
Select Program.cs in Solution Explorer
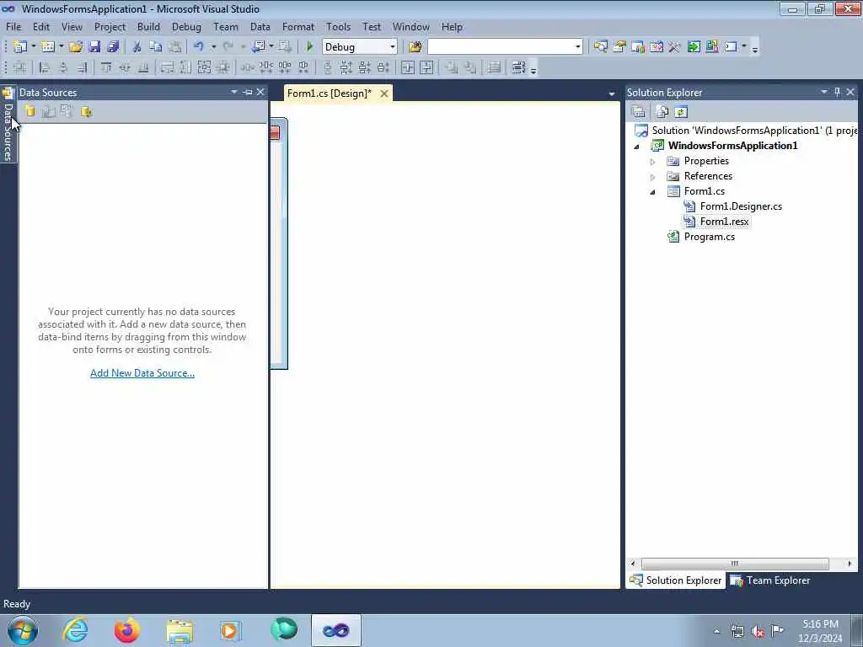[x=709, y=237]
